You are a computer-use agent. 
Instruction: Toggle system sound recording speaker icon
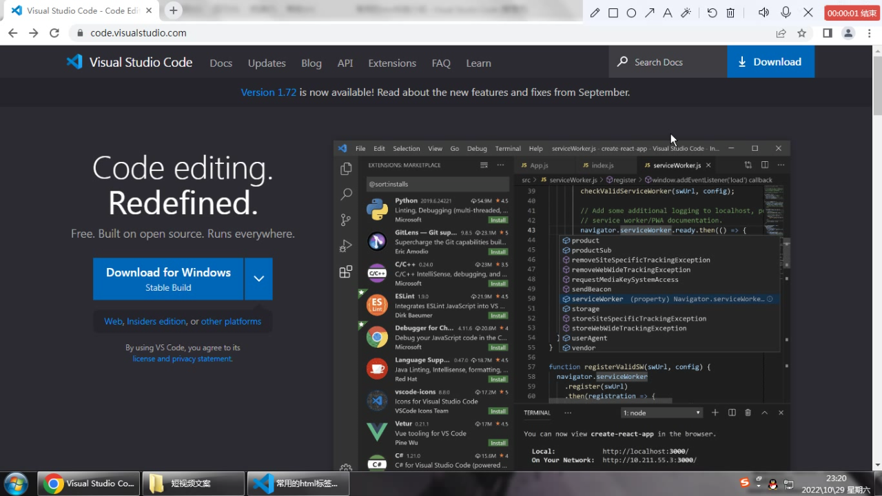pyautogui.click(x=764, y=13)
